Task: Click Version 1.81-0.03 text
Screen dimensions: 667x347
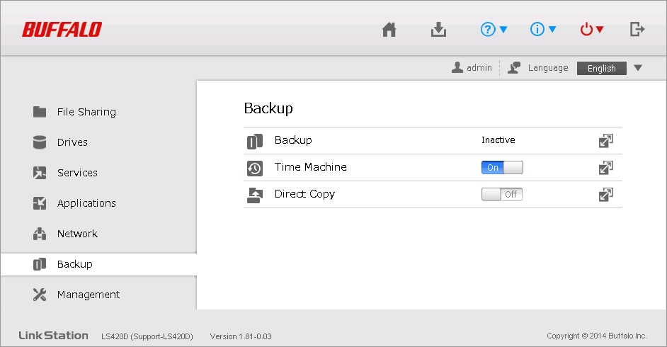Action: tap(241, 336)
